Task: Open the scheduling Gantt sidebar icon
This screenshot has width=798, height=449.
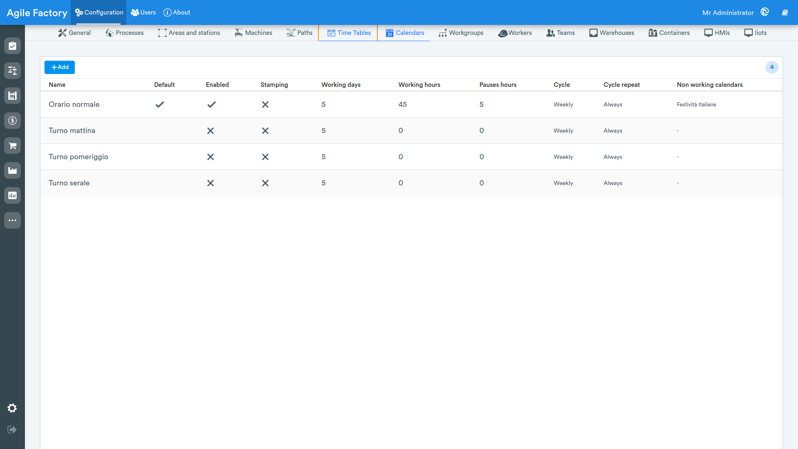Action: point(12,71)
